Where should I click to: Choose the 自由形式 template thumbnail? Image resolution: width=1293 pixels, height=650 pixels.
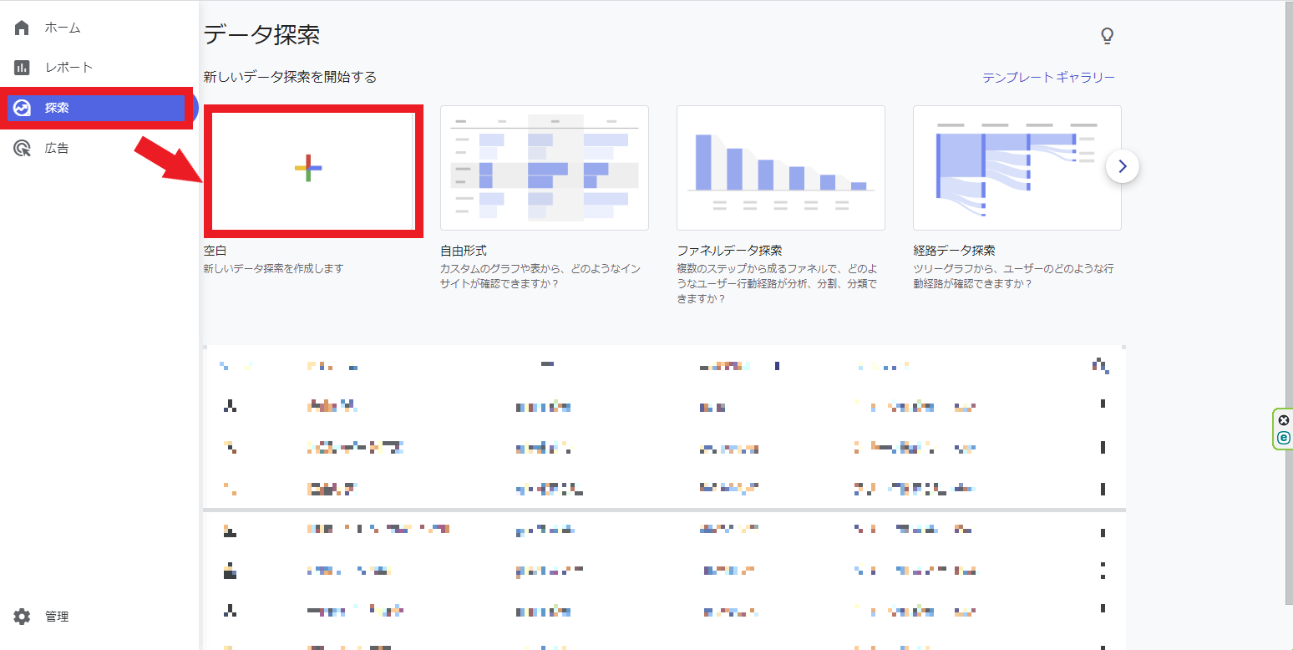tap(544, 168)
